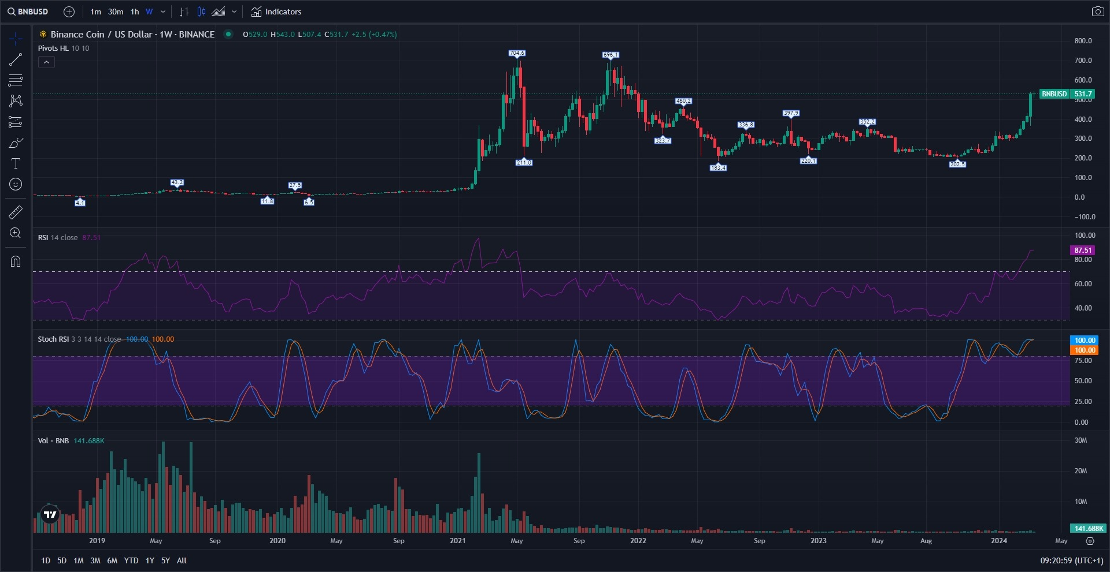
Task: Set range to 1M
Action: pos(79,560)
